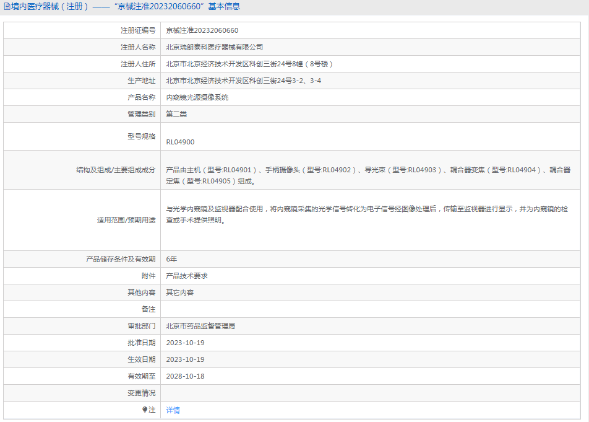The image size is (589, 422).
Task: Click the 注册人名称 label
Action: point(138,47)
